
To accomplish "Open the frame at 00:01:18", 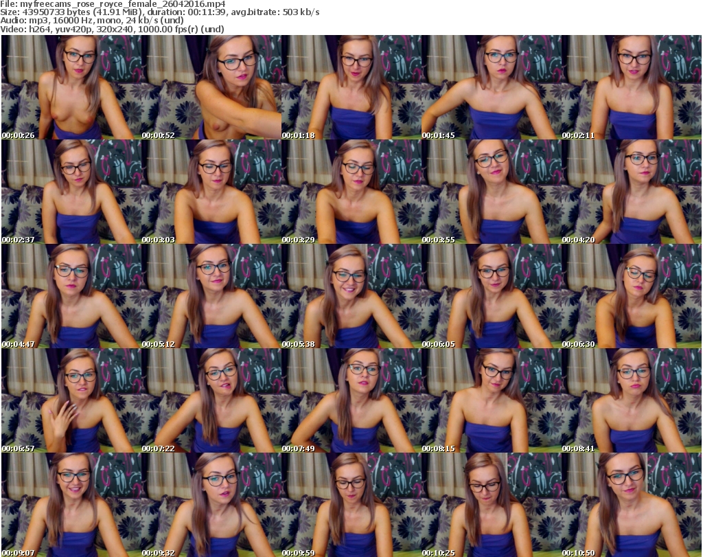I will (x=351, y=87).
